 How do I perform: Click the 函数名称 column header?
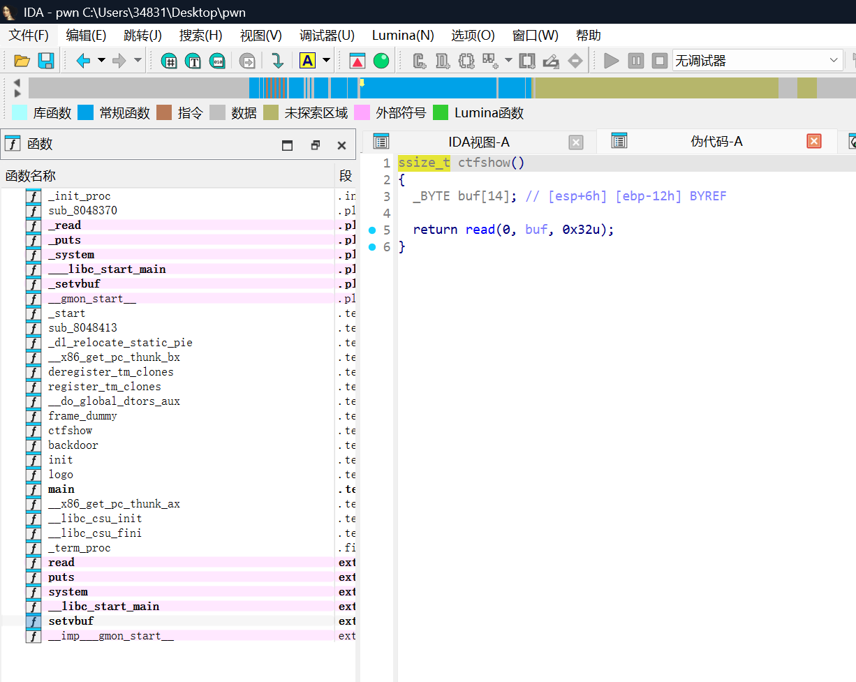[x=168, y=176]
